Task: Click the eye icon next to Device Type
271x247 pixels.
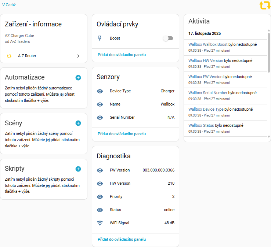Action: [x=100, y=91]
